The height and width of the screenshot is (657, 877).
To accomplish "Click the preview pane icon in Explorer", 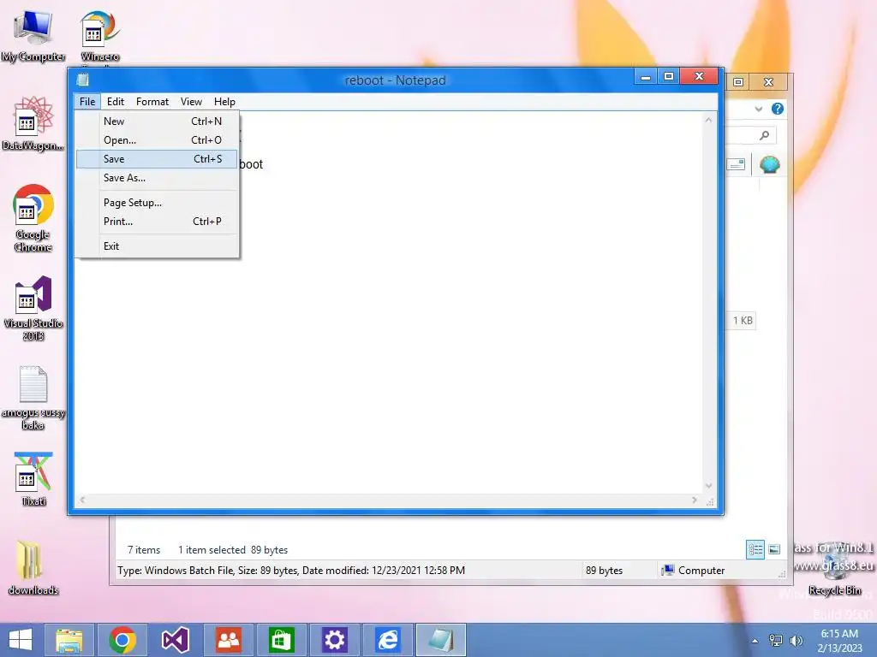I will pyautogui.click(x=736, y=164).
